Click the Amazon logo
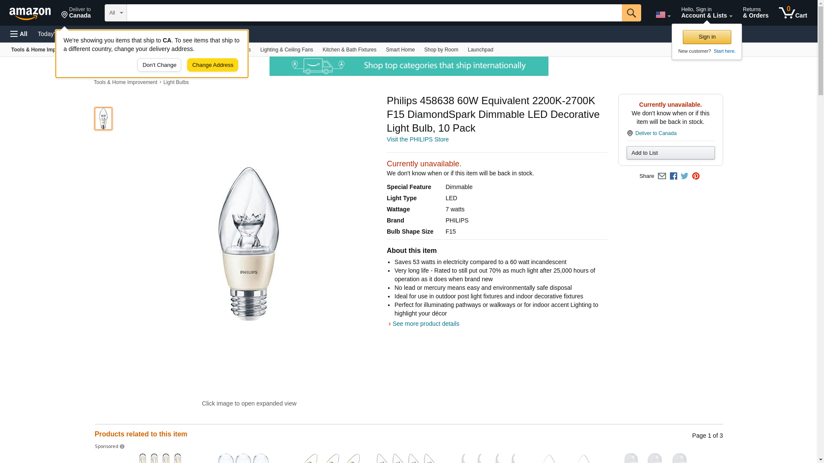Screen dimensions: 824x463 click(30, 13)
